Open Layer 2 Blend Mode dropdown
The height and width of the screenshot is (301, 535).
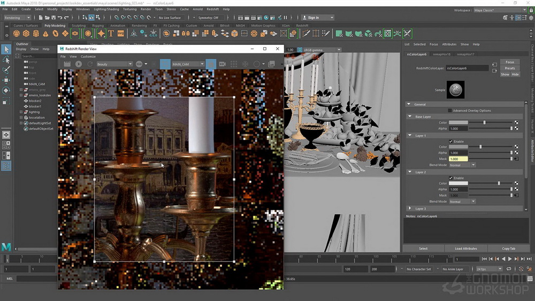click(x=462, y=202)
